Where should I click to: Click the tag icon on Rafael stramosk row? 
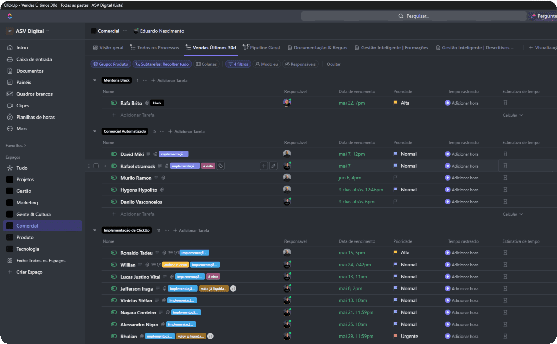coord(221,166)
